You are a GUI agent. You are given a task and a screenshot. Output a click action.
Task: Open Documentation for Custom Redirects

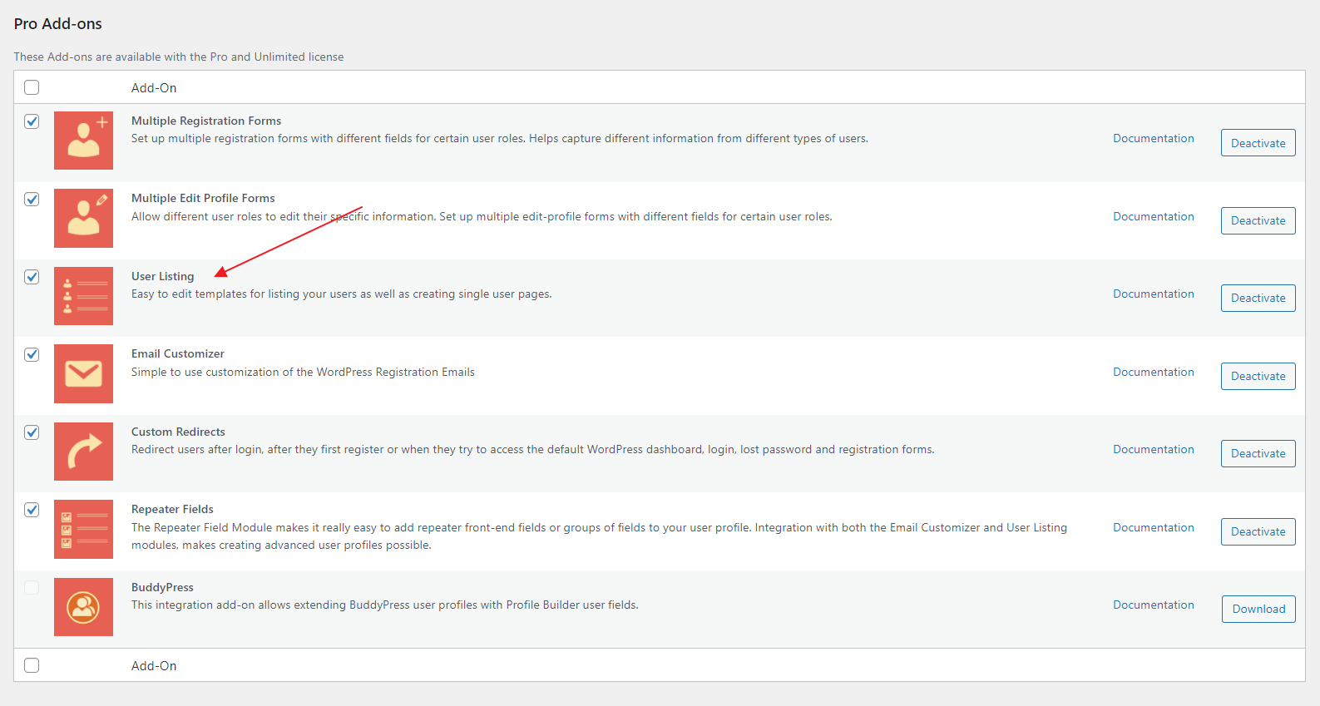click(1154, 449)
